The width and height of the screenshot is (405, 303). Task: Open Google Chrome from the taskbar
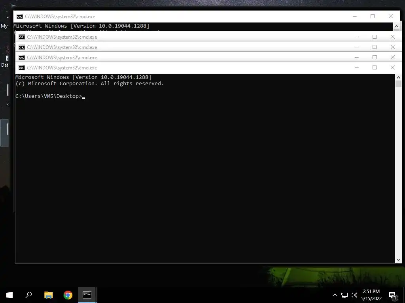coord(68,295)
